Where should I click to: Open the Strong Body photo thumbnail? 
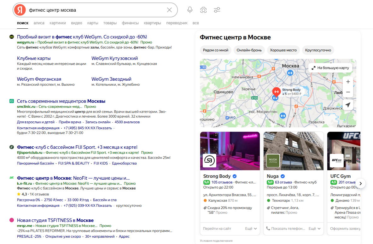(x=230, y=151)
